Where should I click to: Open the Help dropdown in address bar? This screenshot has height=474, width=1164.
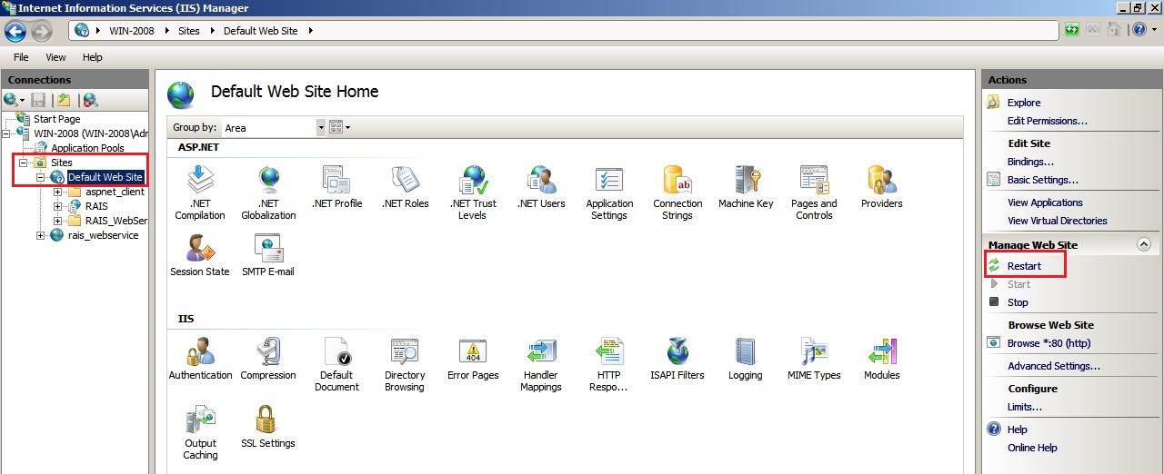click(x=1144, y=30)
